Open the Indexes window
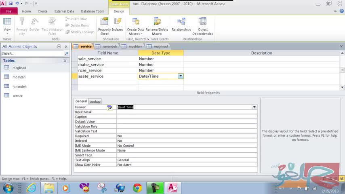Viewport: 345px width, 194px height. point(118,24)
